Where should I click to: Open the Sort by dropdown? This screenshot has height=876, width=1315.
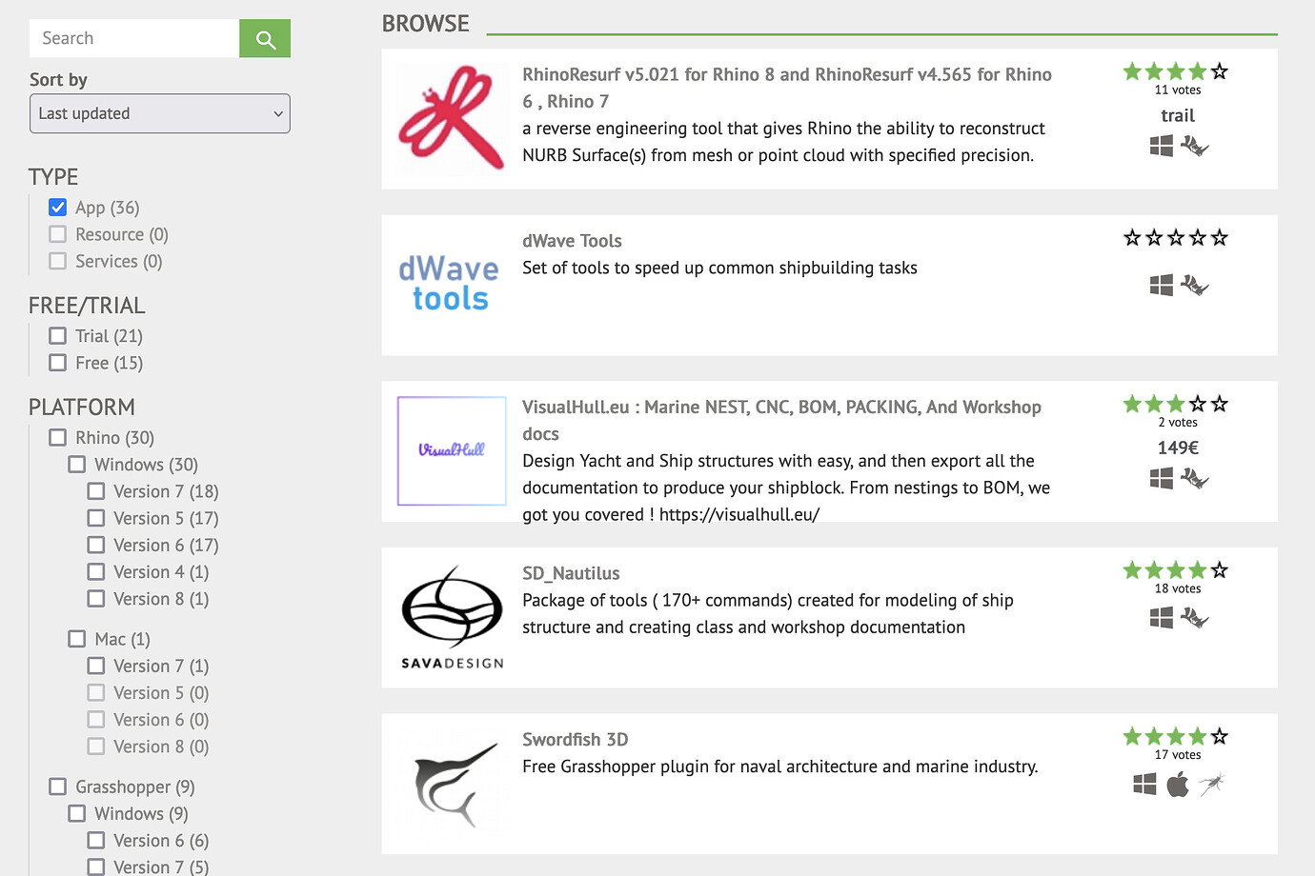click(159, 113)
